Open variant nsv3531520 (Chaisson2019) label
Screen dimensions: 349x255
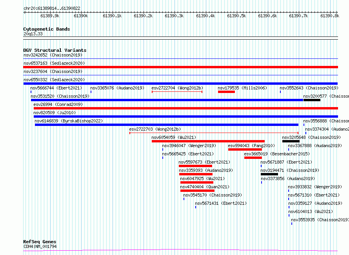(x=60, y=96)
